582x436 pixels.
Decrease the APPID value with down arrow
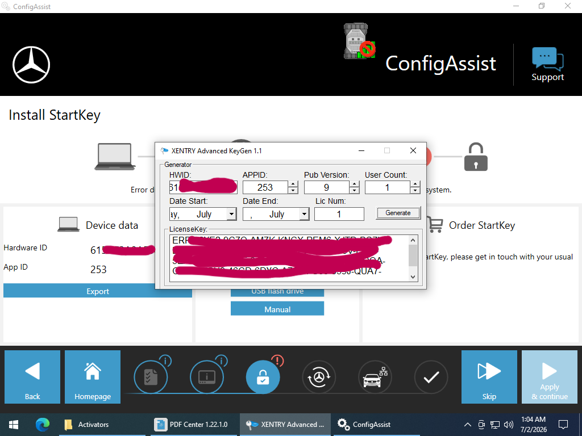pos(293,191)
